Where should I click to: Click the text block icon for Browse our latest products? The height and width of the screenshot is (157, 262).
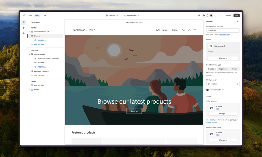(x=35, y=59)
